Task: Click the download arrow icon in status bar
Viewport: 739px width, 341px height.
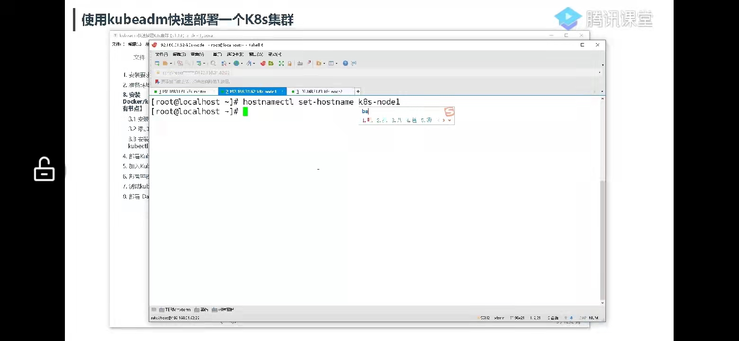Action: point(572,318)
